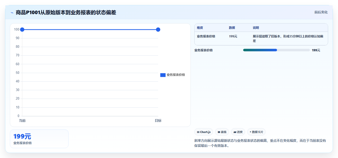Viewport: 338px width, 158px height.
Task: Click the 进度 chip icon
Action: click(235, 132)
